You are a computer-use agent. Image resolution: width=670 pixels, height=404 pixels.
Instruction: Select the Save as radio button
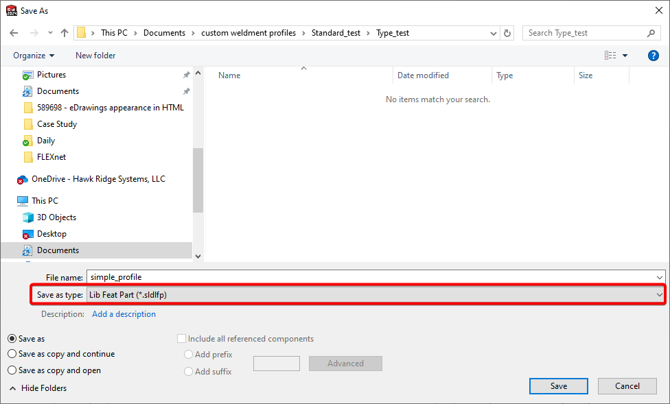(x=12, y=339)
